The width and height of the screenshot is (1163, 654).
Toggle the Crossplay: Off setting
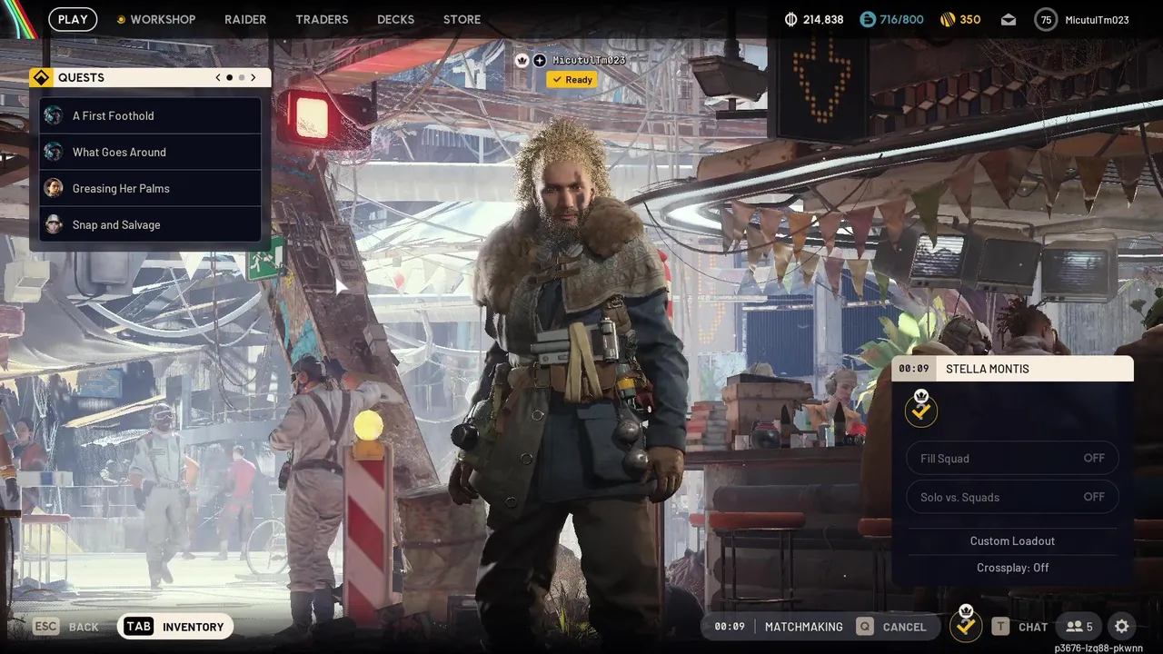pos(1012,568)
